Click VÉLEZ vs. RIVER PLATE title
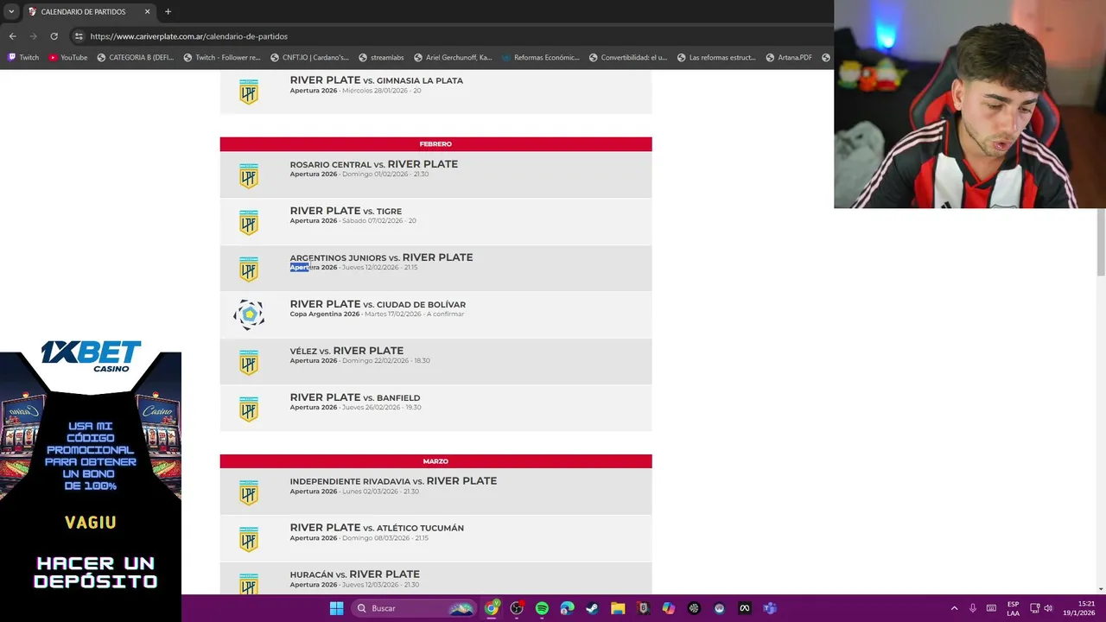The height and width of the screenshot is (622, 1106). click(346, 351)
